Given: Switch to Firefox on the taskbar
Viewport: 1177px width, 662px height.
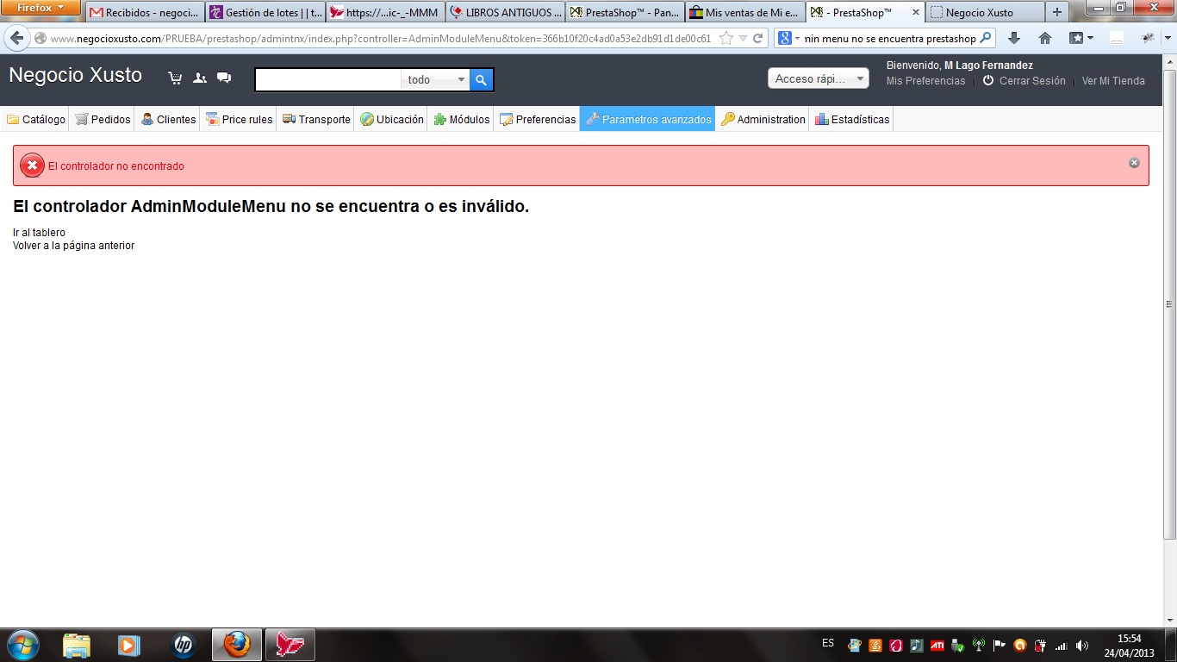Looking at the screenshot, I should tap(236, 645).
